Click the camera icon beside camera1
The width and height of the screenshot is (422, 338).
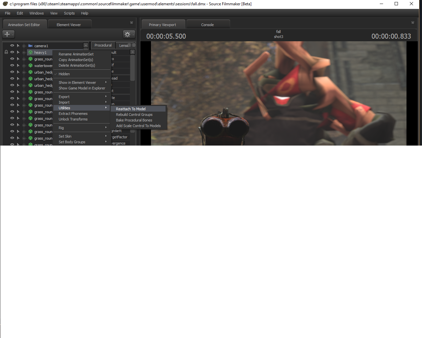30,46
